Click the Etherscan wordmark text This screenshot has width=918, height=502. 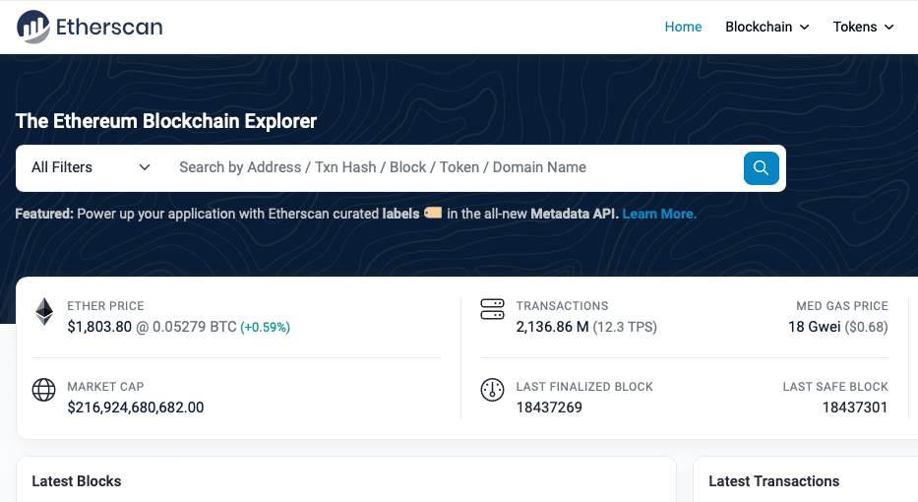[109, 27]
